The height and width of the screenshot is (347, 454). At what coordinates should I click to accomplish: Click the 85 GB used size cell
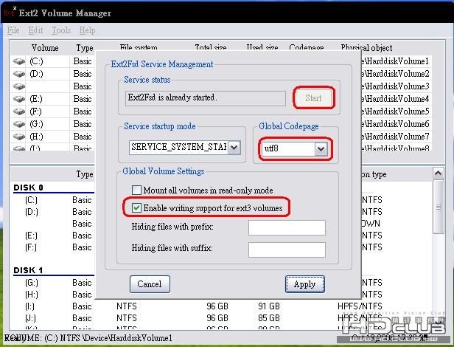click(269, 318)
